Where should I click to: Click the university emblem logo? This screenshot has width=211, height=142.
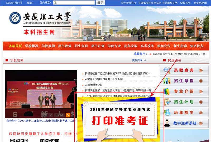[x=15, y=18]
